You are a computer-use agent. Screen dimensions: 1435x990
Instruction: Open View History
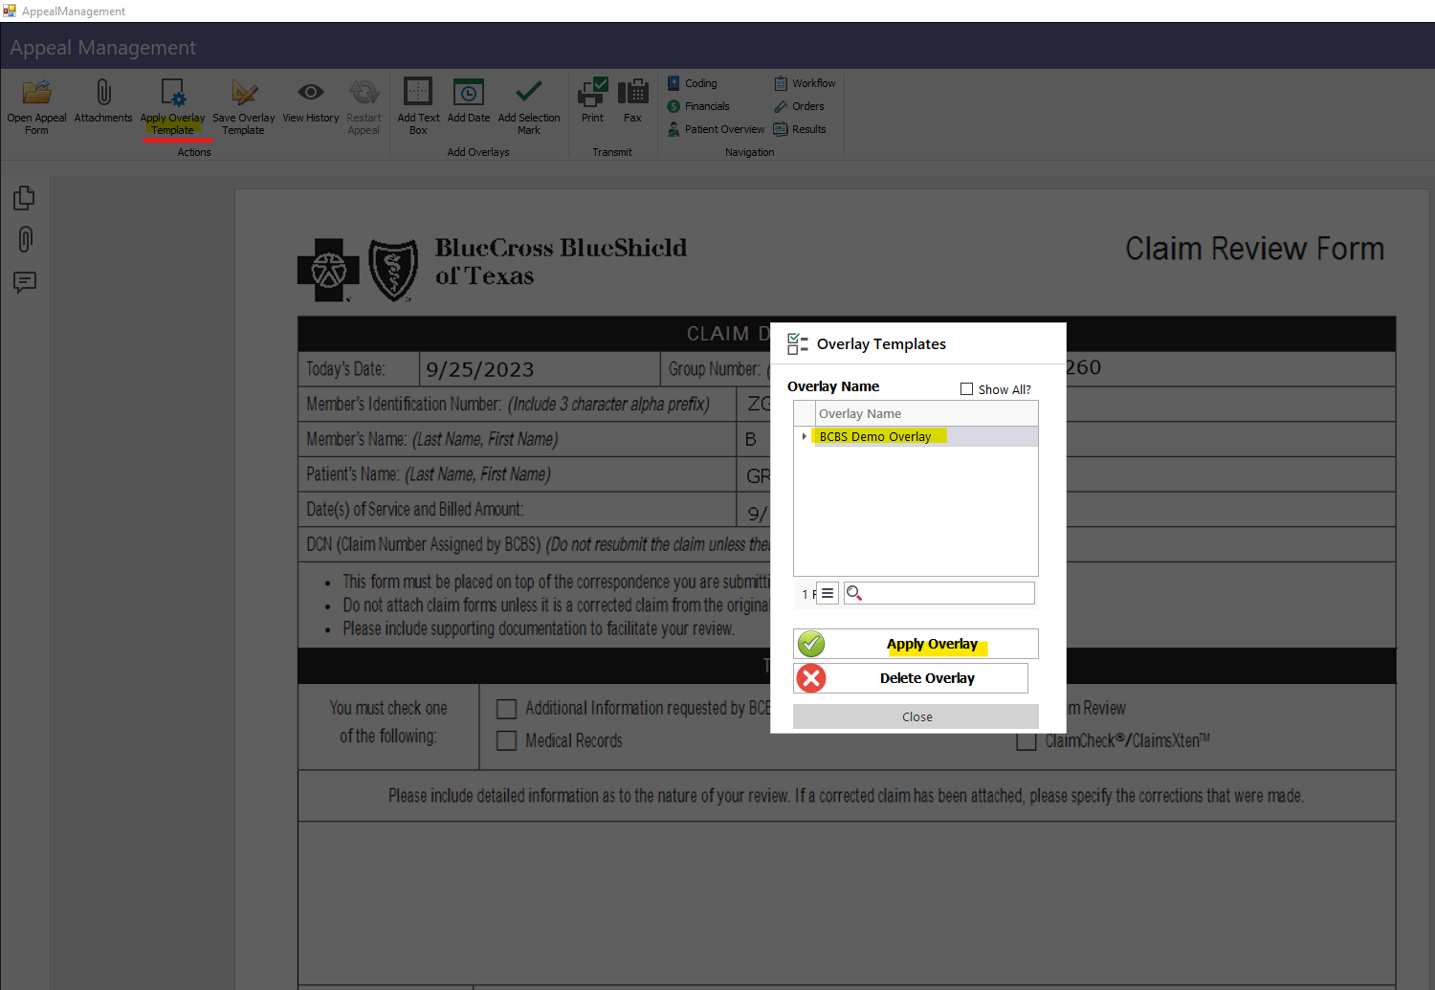click(x=310, y=101)
